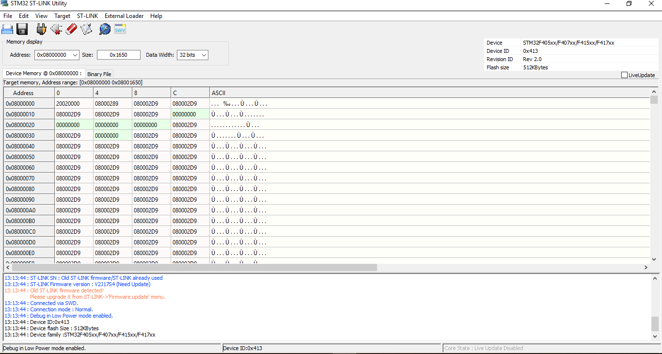Click the Address column header

tap(29, 93)
